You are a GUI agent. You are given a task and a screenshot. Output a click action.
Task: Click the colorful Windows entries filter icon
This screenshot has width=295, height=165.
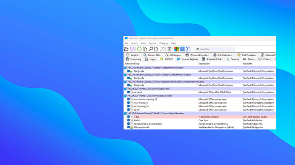(177, 49)
